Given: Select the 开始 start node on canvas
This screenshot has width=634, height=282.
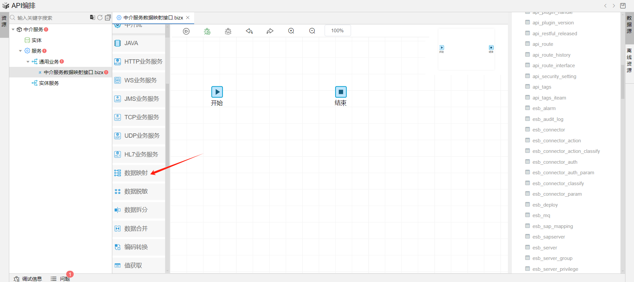Looking at the screenshot, I should (217, 92).
